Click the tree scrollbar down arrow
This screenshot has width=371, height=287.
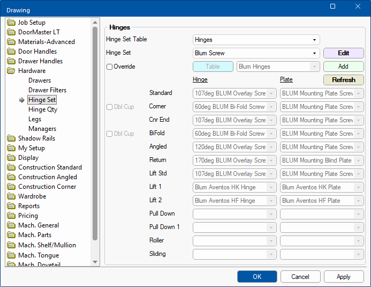[95, 262]
